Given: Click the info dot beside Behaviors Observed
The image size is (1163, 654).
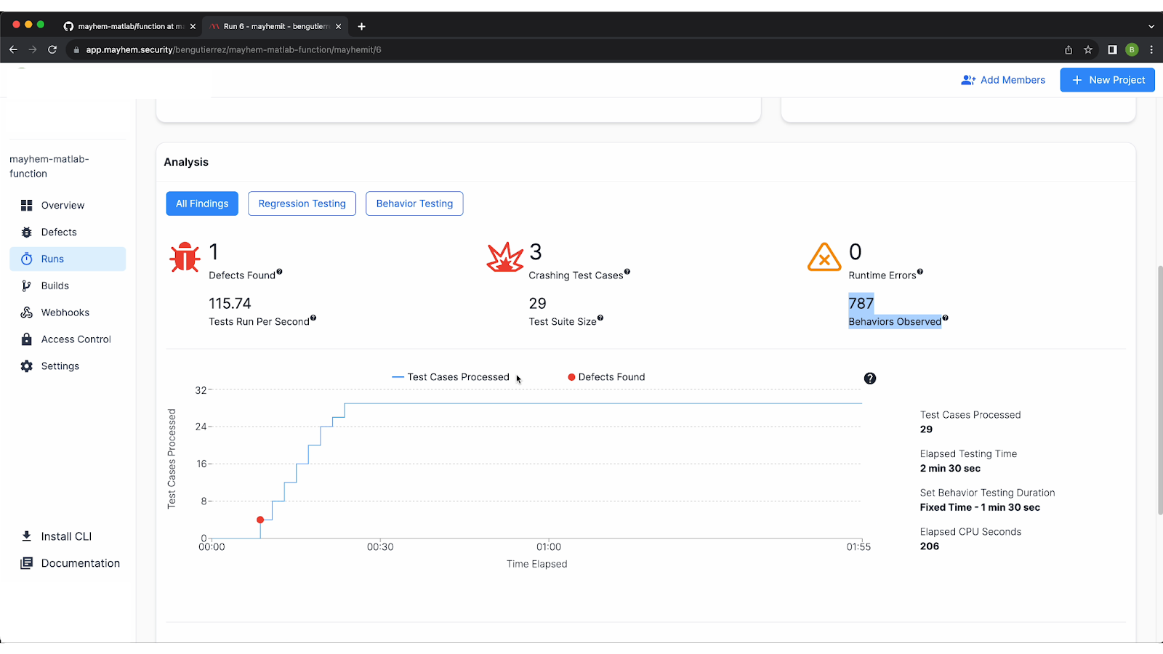Looking at the screenshot, I should (945, 318).
